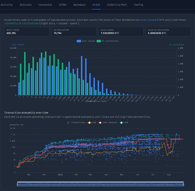The height and width of the screenshot is (191, 195).
Task: Select the In Circulation 70,794 card
Action: (74, 32)
